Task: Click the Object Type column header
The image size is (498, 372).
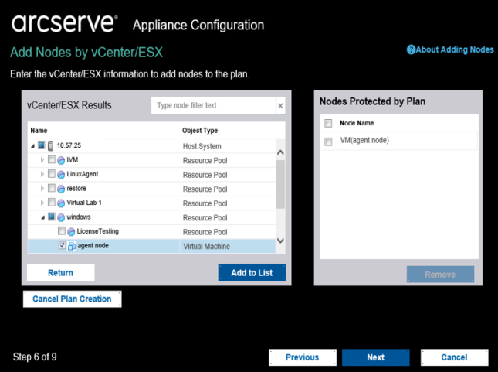Action: pos(200,131)
